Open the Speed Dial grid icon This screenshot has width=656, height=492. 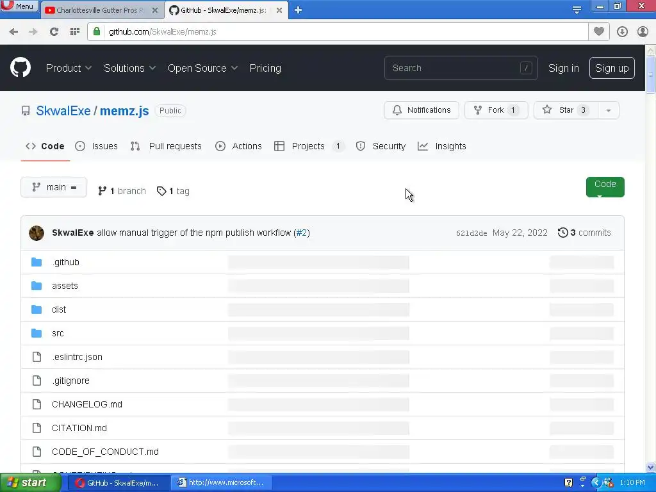(x=75, y=32)
